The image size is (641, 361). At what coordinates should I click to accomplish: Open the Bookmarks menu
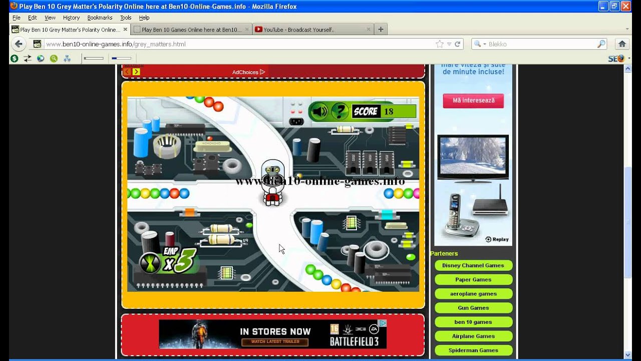[x=100, y=18]
